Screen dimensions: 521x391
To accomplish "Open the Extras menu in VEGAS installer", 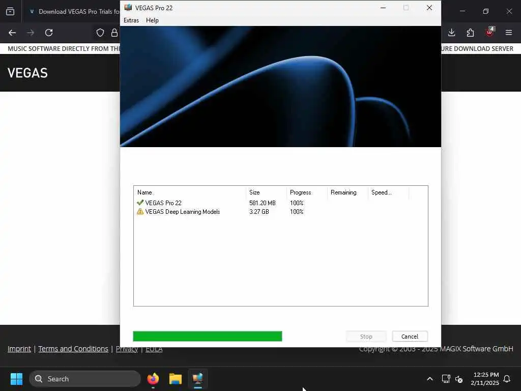I will pos(131,20).
